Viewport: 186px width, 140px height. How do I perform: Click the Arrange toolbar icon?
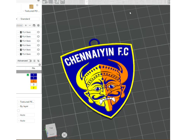click(62, 2)
